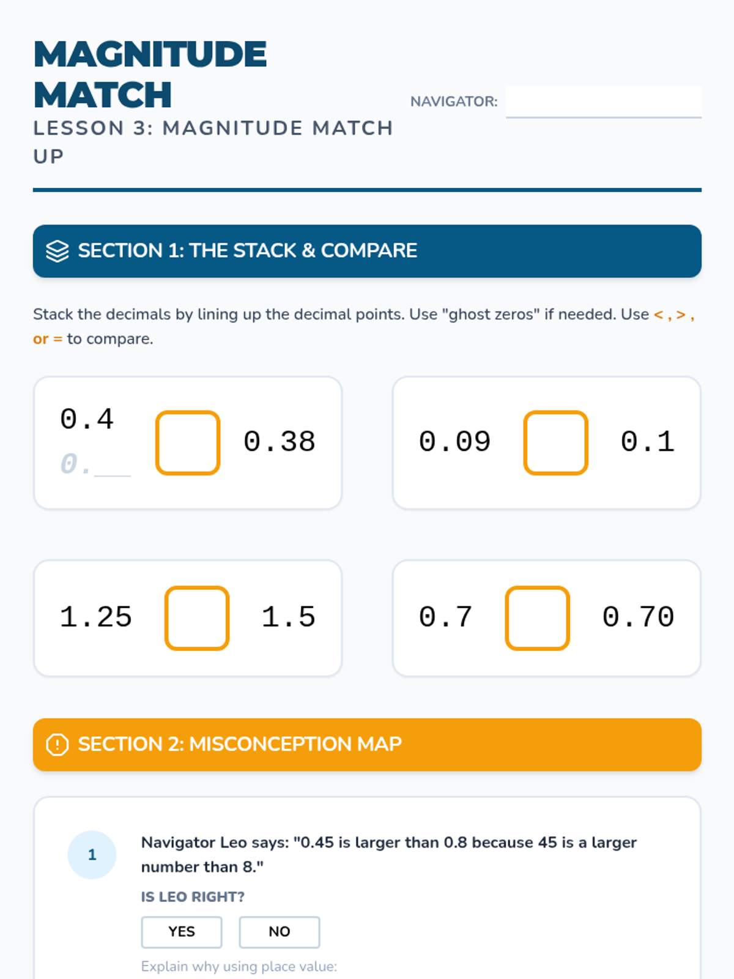Click comparison box between 0.7 and 0.70
The height and width of the screenshot is (979, 734).
point(537,618)
